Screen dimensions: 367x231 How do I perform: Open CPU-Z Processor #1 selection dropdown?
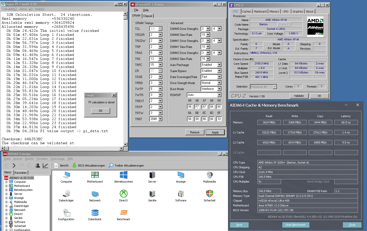(x=275, y=87)
